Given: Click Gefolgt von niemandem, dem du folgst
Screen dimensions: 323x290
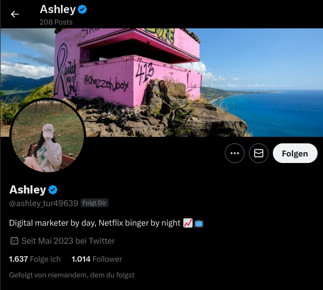Looking at the screenshot, I should (x=72, y=275).
